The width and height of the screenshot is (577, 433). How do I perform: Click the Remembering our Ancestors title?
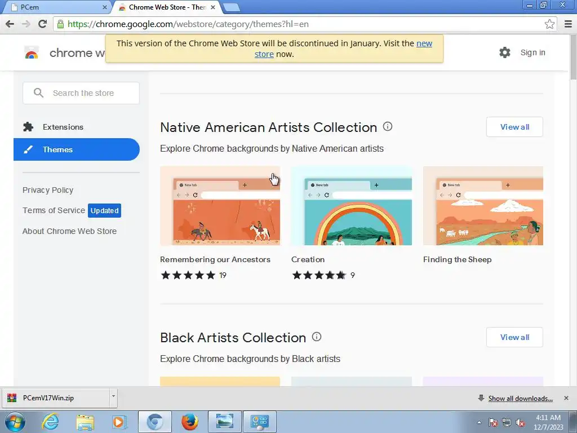tap(215, 259)
